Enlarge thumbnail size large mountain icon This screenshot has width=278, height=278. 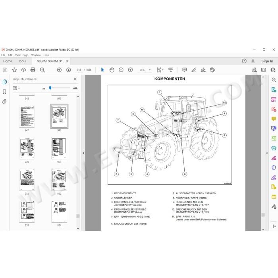75,88
